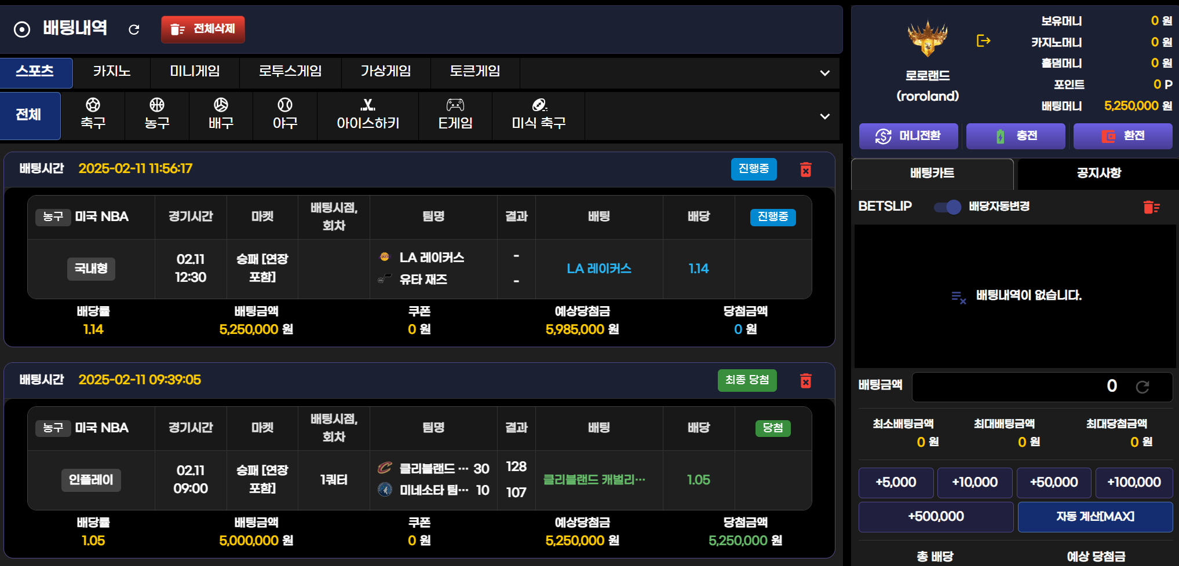Select the 축구 soccer ball filter
This screenshot has width=1179, height=566.
point(93,115)
